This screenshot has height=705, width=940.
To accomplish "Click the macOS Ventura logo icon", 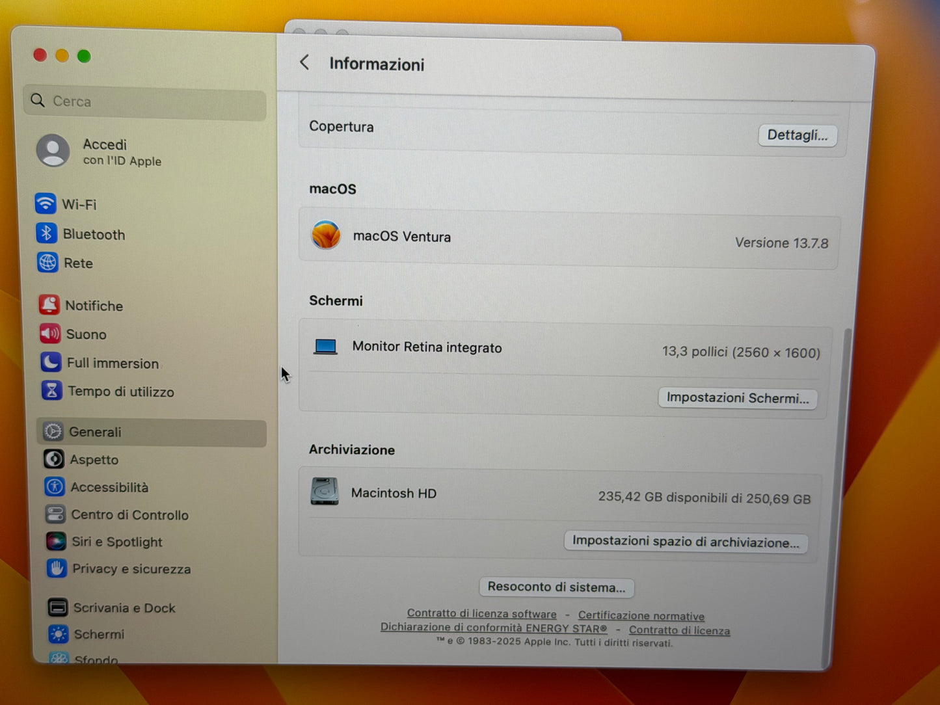I will coord(326,235).
